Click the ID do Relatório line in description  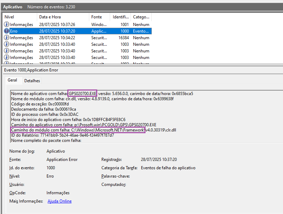coord(63,135)
